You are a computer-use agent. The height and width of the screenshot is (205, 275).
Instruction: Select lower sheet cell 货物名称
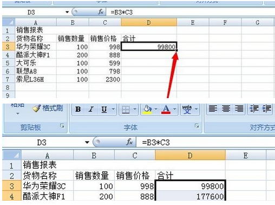[48, 175]
